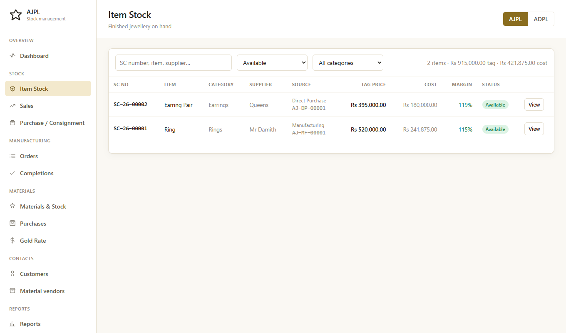
Task: Click the Ring item name
Action: 170,129
